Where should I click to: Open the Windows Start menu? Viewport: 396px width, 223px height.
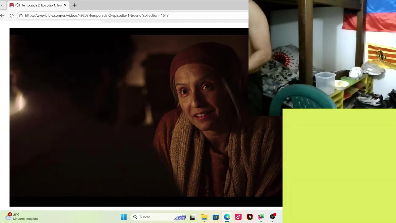[x=123, y=217]
